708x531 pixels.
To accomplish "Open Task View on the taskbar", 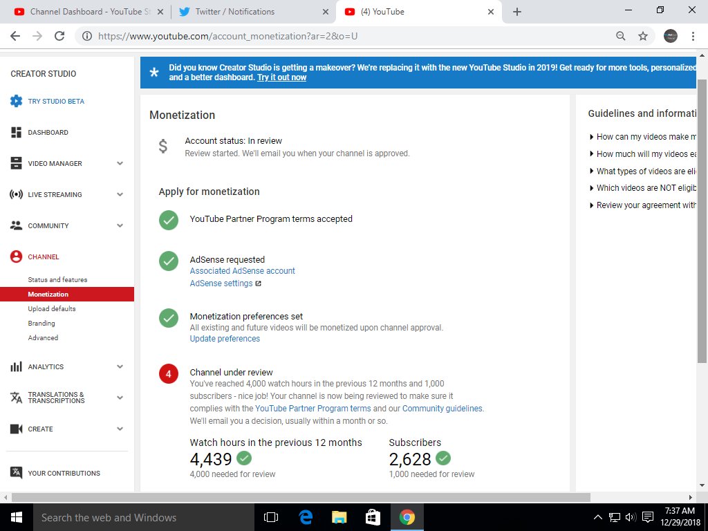I will (271, 517).
